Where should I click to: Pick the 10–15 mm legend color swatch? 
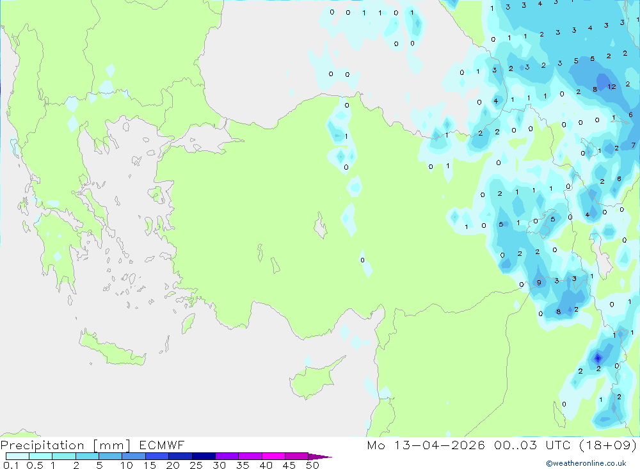click(x=134, y=456)
